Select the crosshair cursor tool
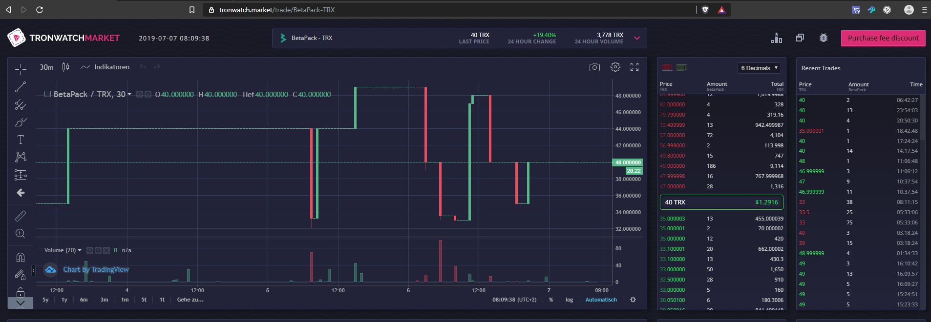Viewport: 931px width, 322px height. pyautogui.click(x=21, y=69)
